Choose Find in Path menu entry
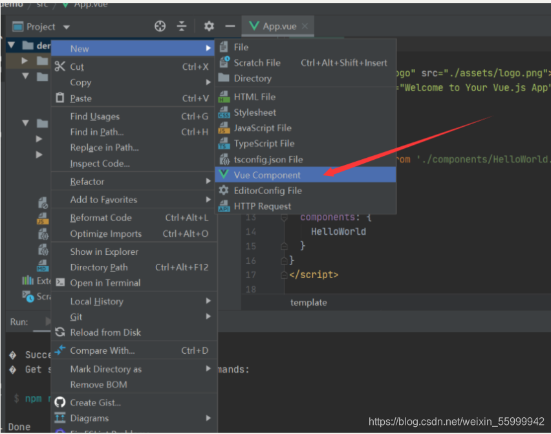The image size is (551, 434). (x=133, y=132)
